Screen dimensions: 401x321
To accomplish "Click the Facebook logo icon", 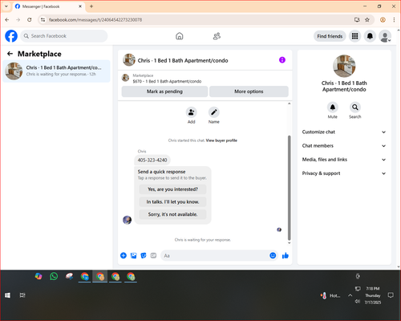I will [11, 36].
